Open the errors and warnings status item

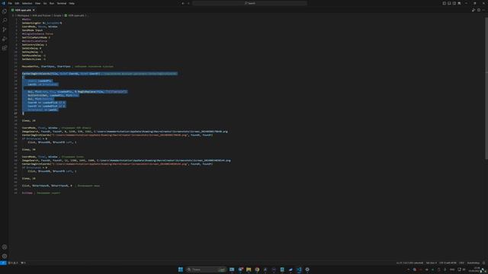[13, 263]
